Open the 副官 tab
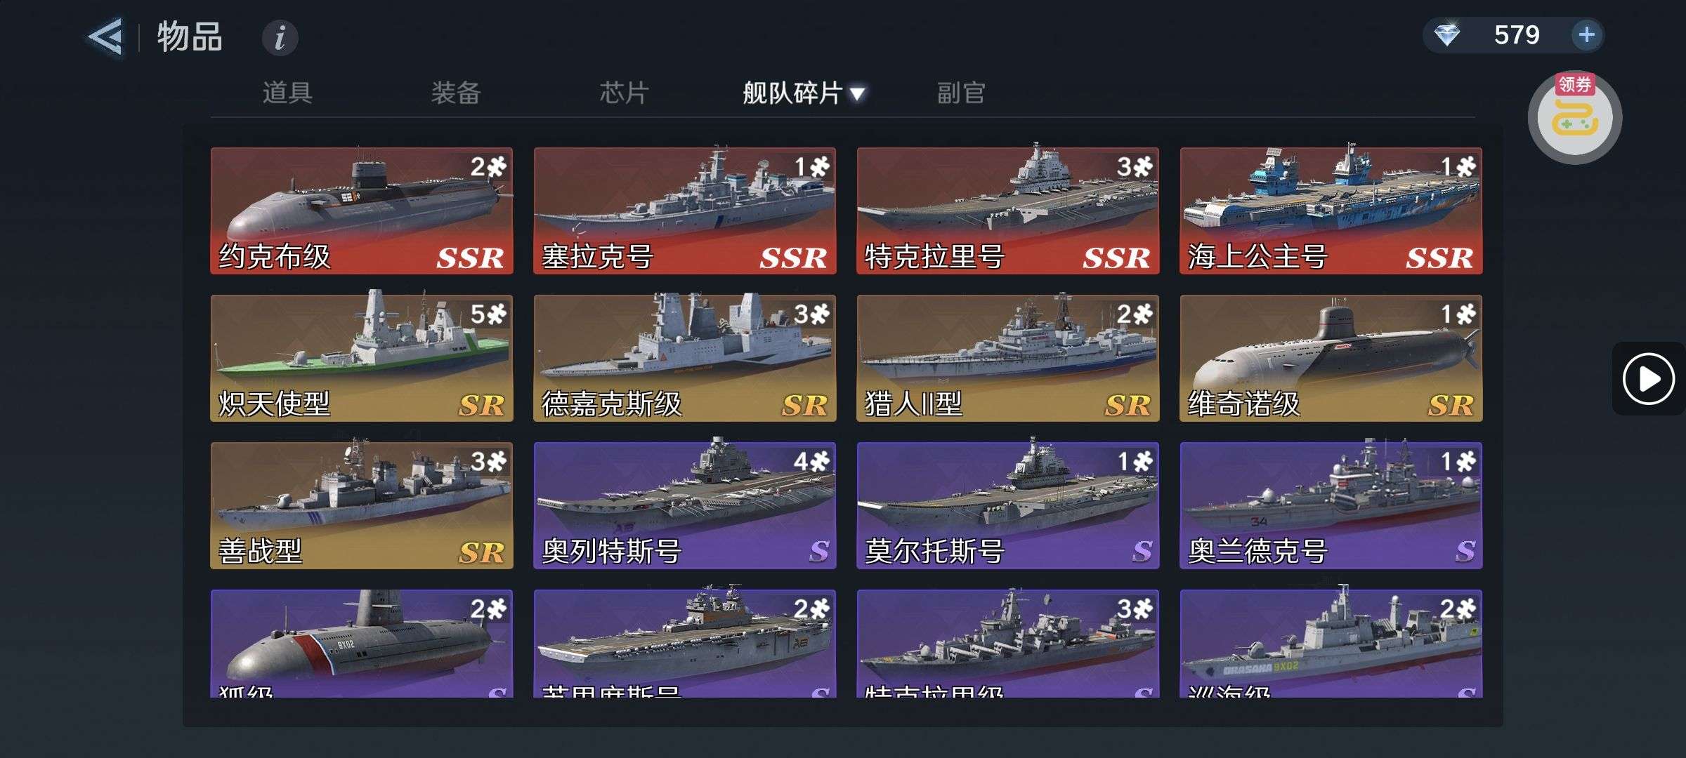 coord(961,93)
